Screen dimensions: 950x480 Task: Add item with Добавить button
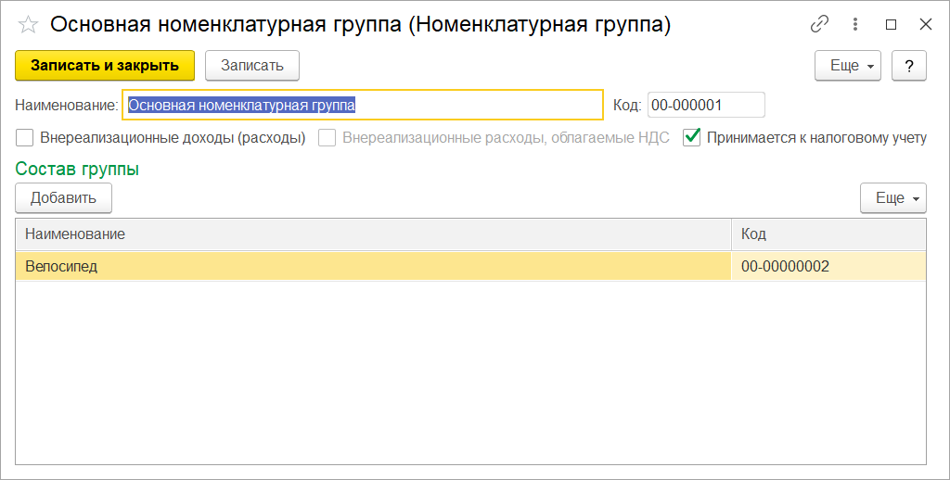(x=64, y=198)
